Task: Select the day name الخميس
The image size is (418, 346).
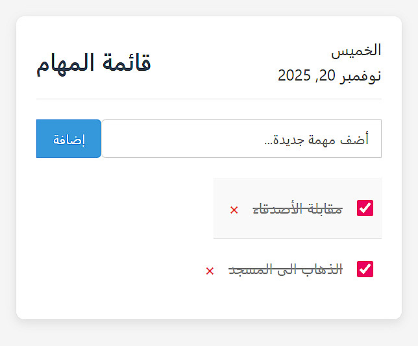Action: [x=356, y=50]
